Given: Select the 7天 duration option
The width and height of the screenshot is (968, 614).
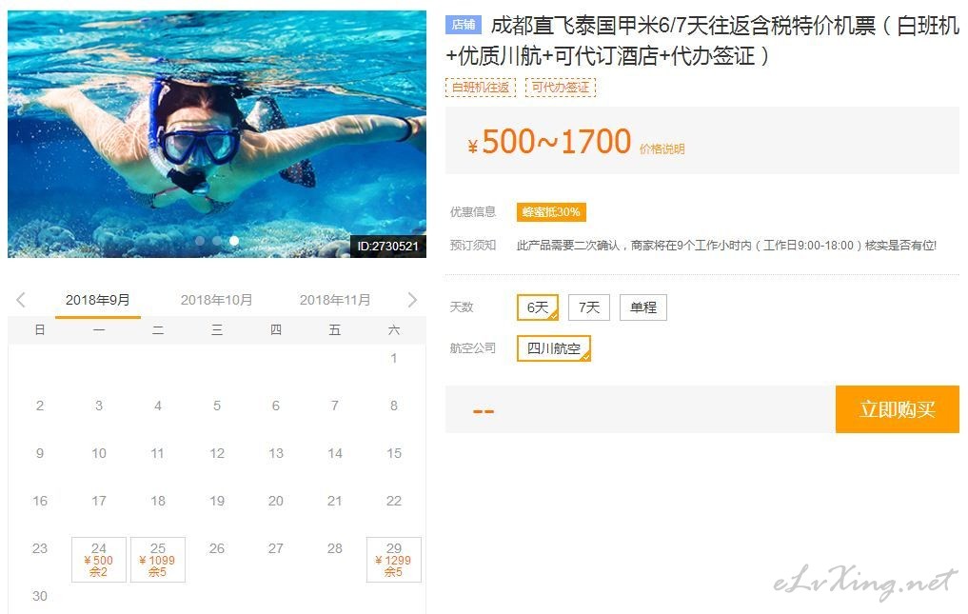Looking at the screenshot, I should (589, 307).
